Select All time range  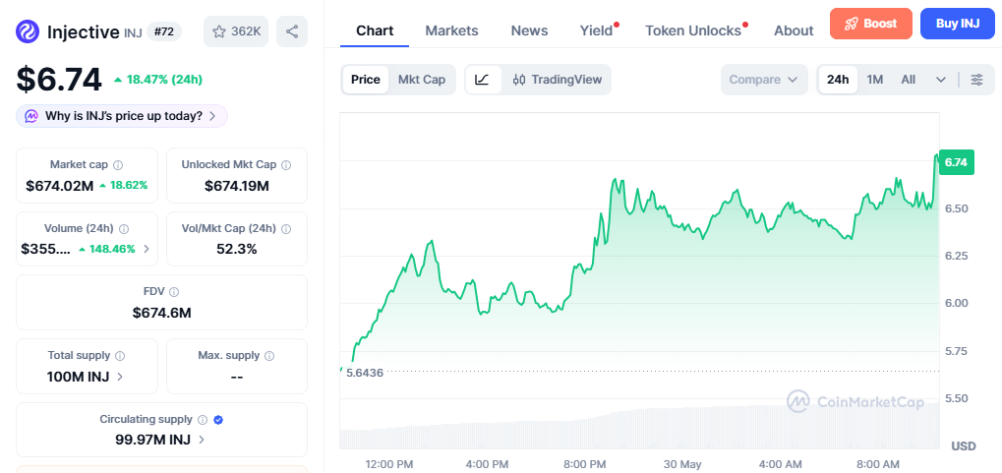[908, 80]
